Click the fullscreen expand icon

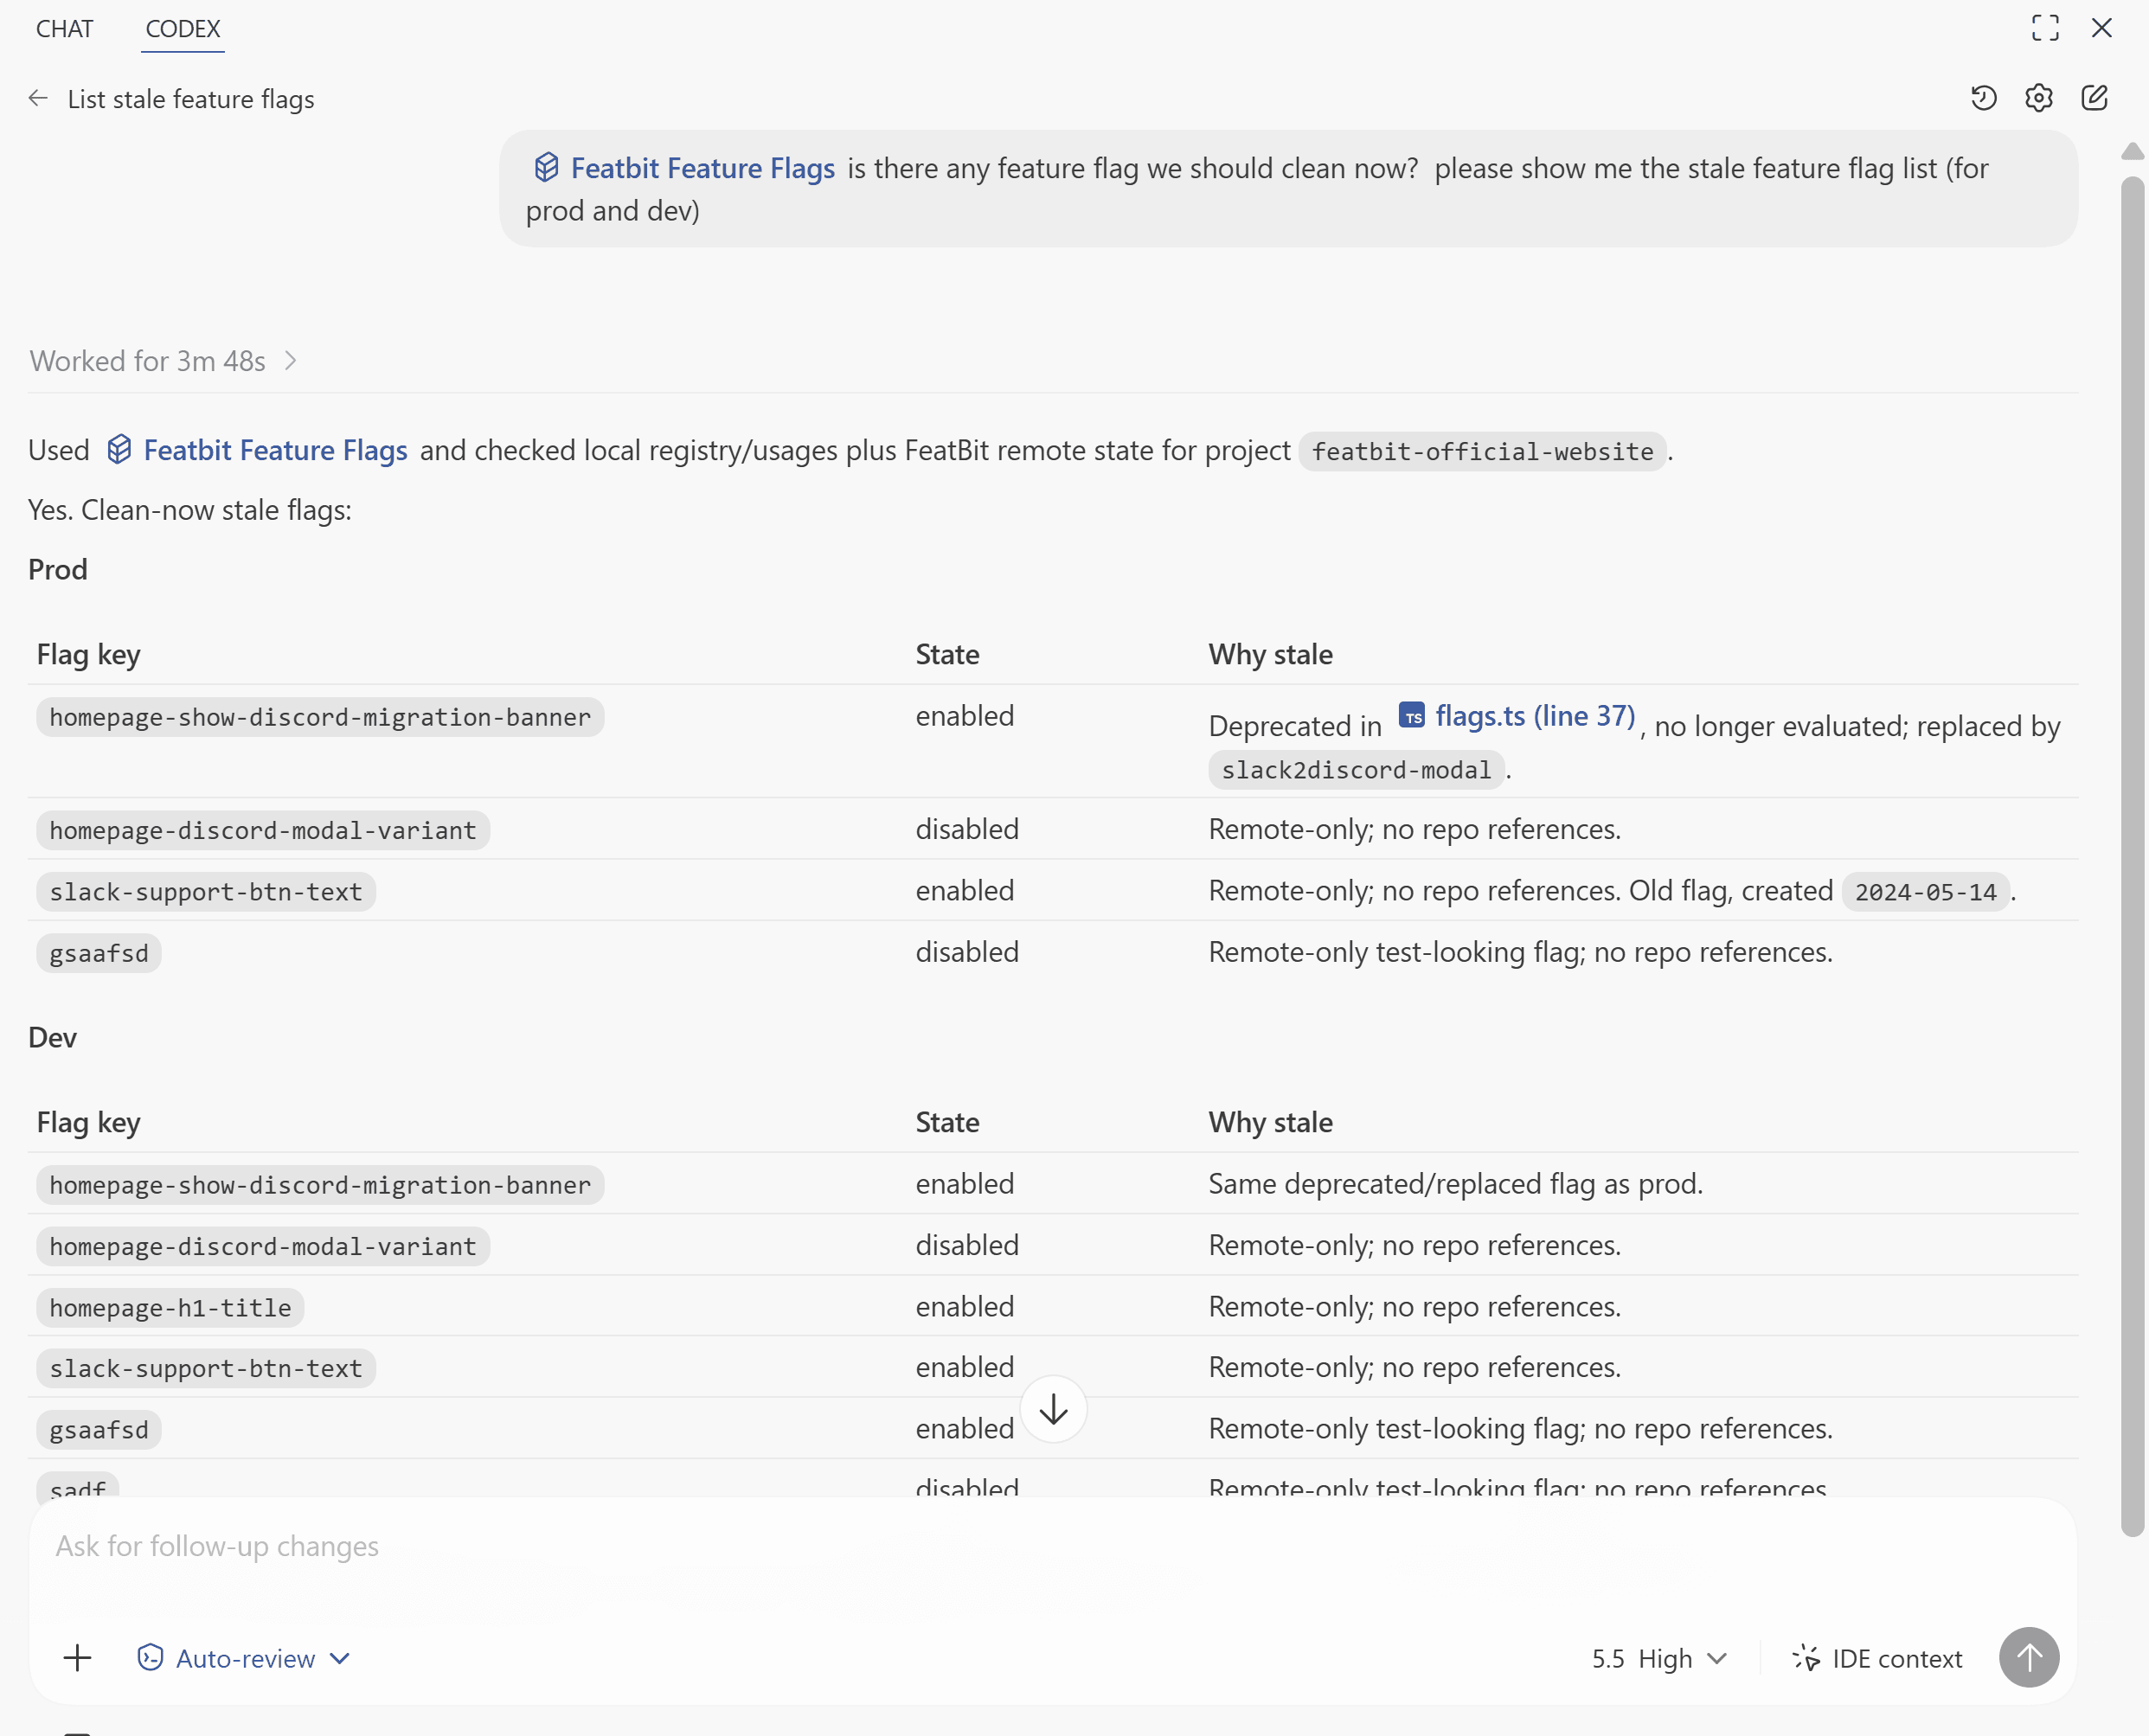[2045, 28]
